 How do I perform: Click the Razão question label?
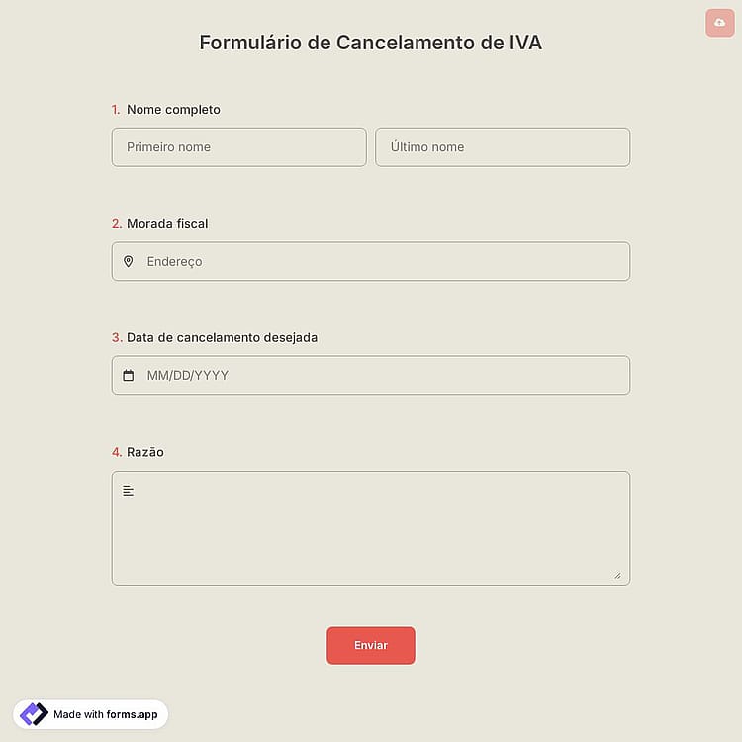pos(145,452)
